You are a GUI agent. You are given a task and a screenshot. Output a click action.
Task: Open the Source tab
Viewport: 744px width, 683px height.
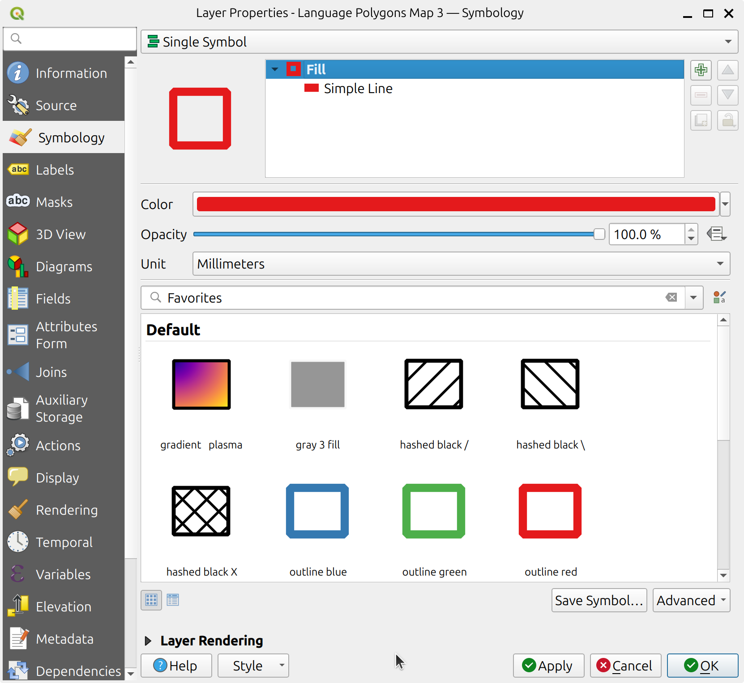click(x=56, y=105)
